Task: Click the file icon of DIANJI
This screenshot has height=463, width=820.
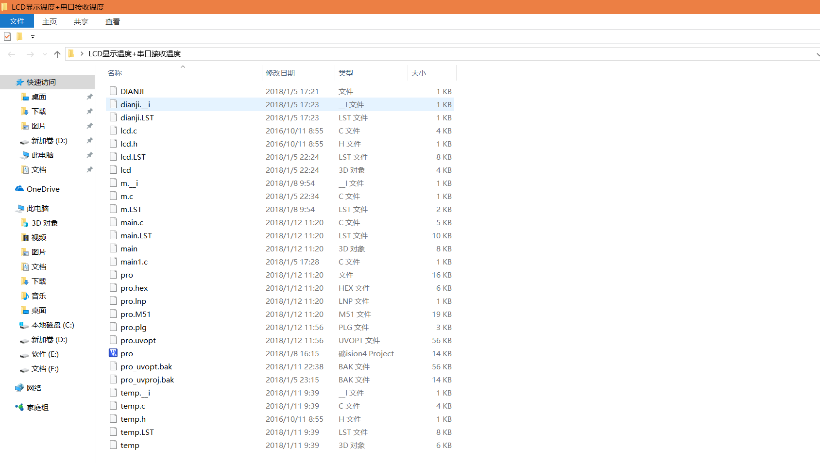Action: click(x=113, y=91)
